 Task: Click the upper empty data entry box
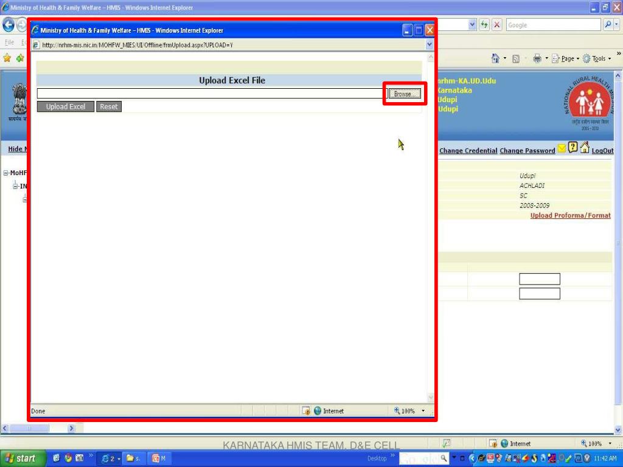(540, 278)
